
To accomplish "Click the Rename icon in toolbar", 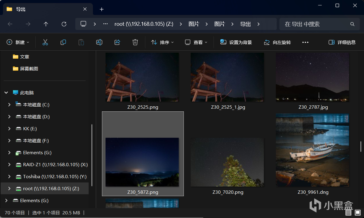I will point(99,42).
